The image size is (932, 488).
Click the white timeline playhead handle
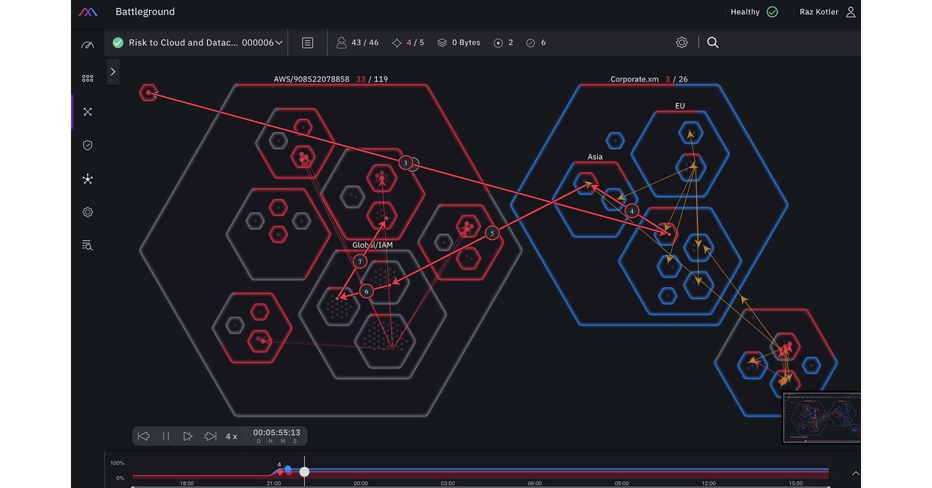click(x=304, y=472)
